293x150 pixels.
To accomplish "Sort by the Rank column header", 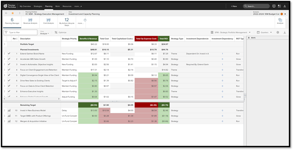I will 15,39.
